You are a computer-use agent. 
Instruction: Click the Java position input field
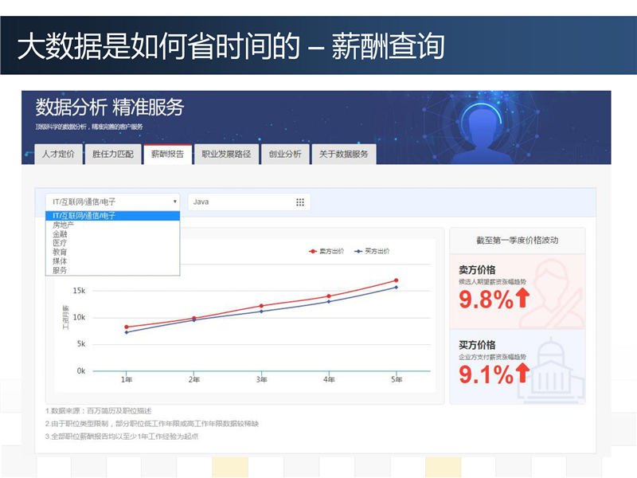239,202
